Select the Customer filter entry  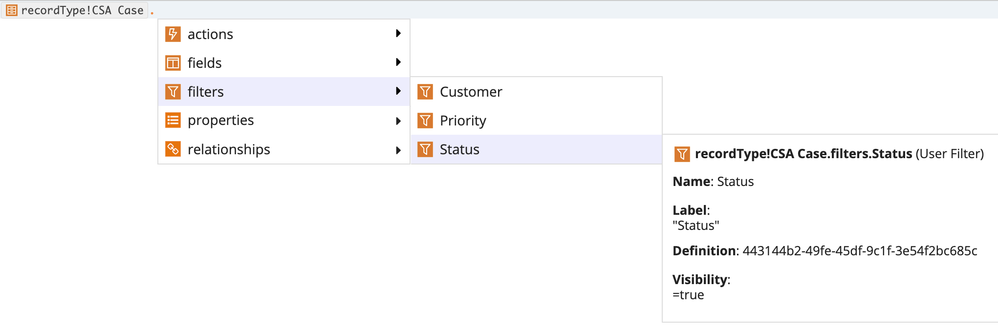point(536,92)
